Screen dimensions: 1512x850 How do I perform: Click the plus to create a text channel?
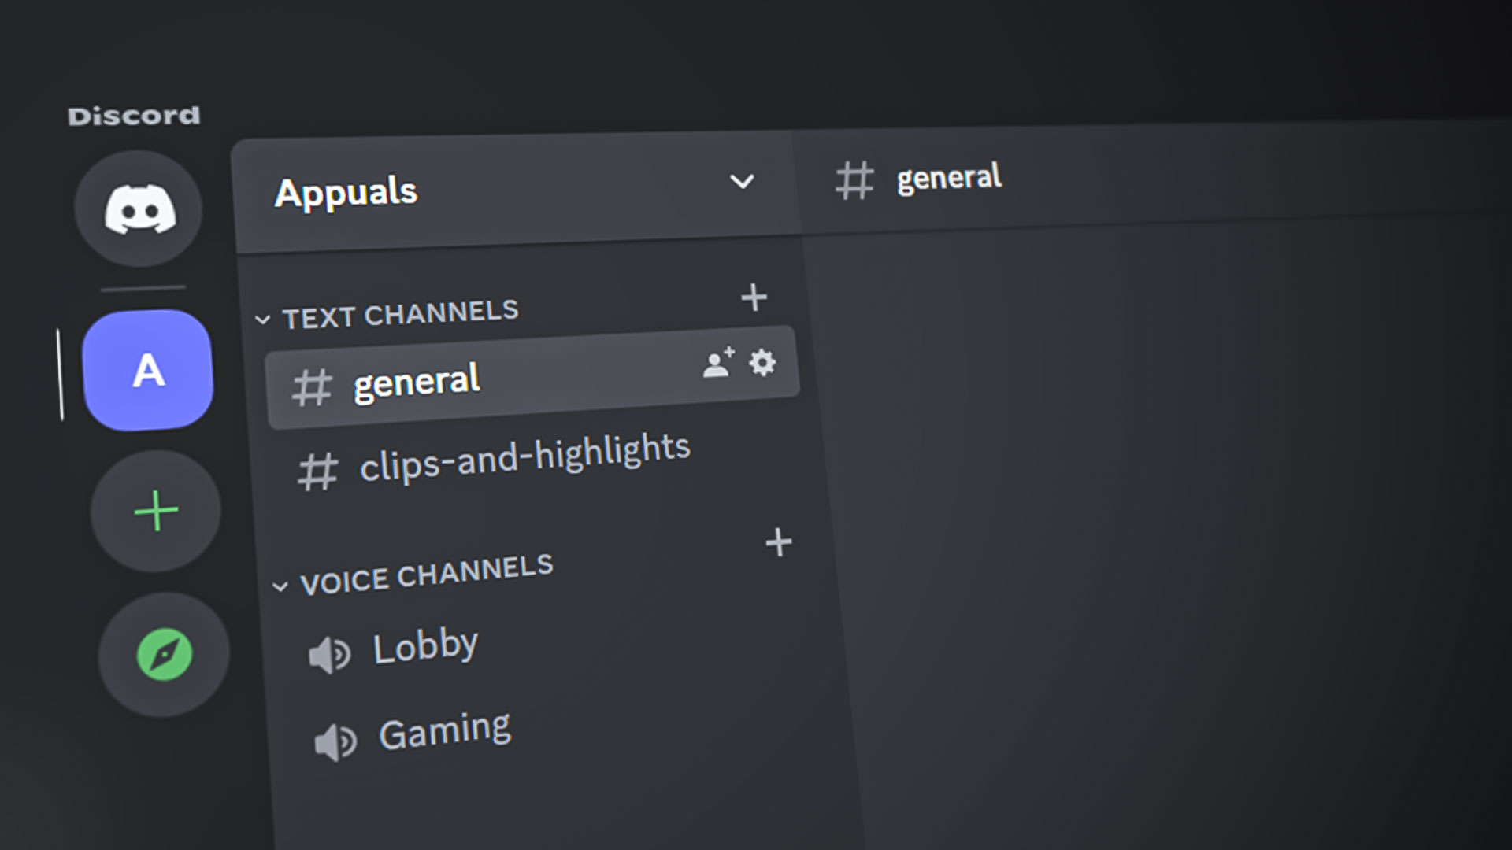click(754, 297)
